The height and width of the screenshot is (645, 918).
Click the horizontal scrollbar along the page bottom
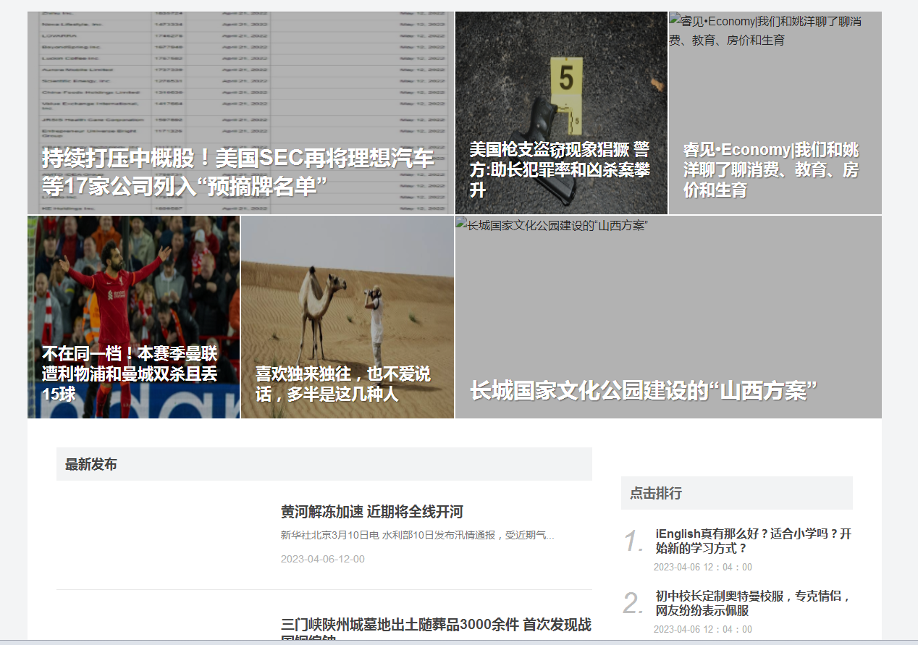(459, 642)
